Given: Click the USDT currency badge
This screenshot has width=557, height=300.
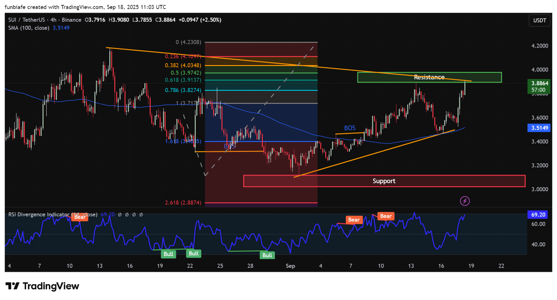Looking at the screenshot, I should click(x=539, y=20).
